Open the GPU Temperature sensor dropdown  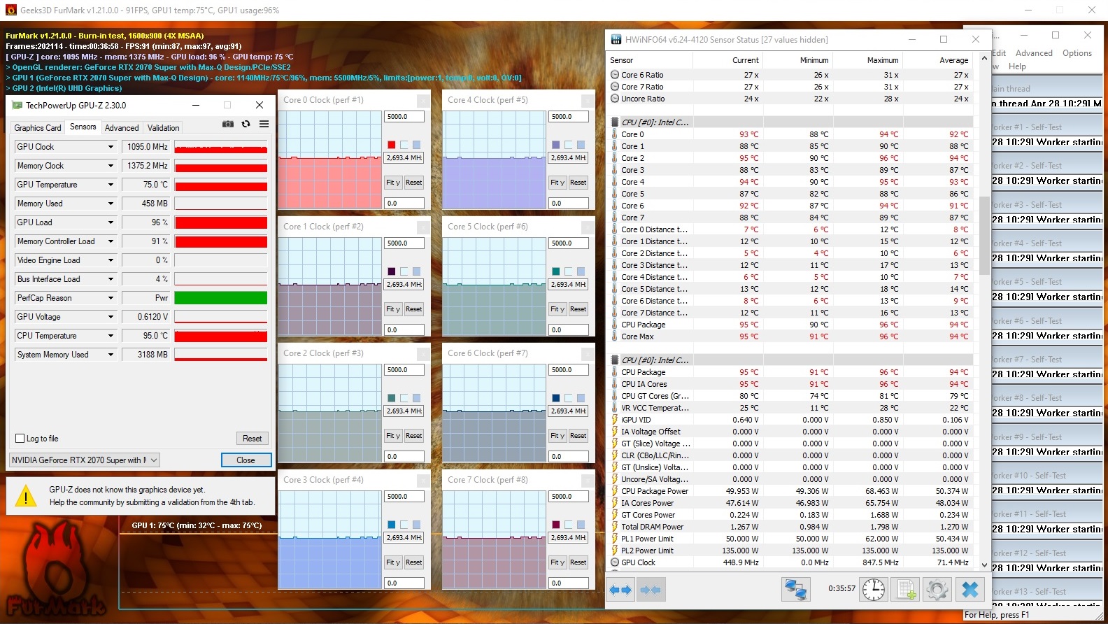tap(111, 185)
